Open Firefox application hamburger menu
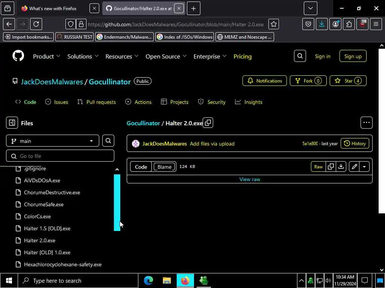385x288 pixels. pos(376,24)
